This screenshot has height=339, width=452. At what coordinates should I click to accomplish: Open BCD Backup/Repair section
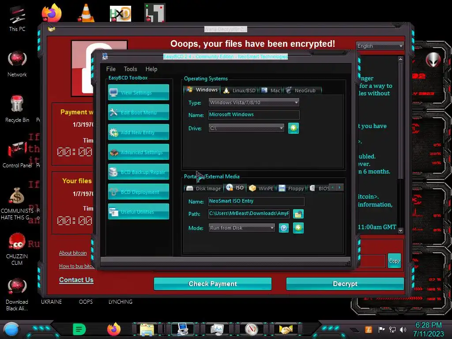(138, 172)
